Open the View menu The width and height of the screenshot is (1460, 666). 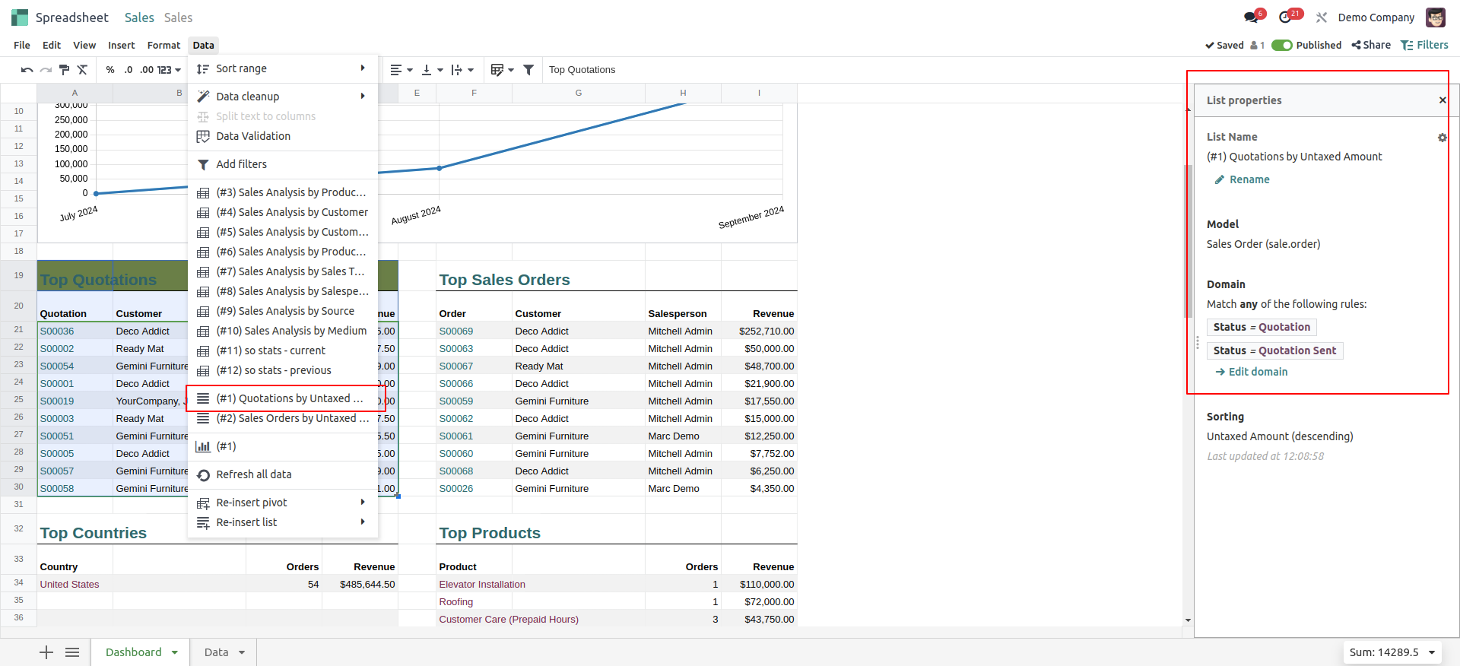click(84, 46)
